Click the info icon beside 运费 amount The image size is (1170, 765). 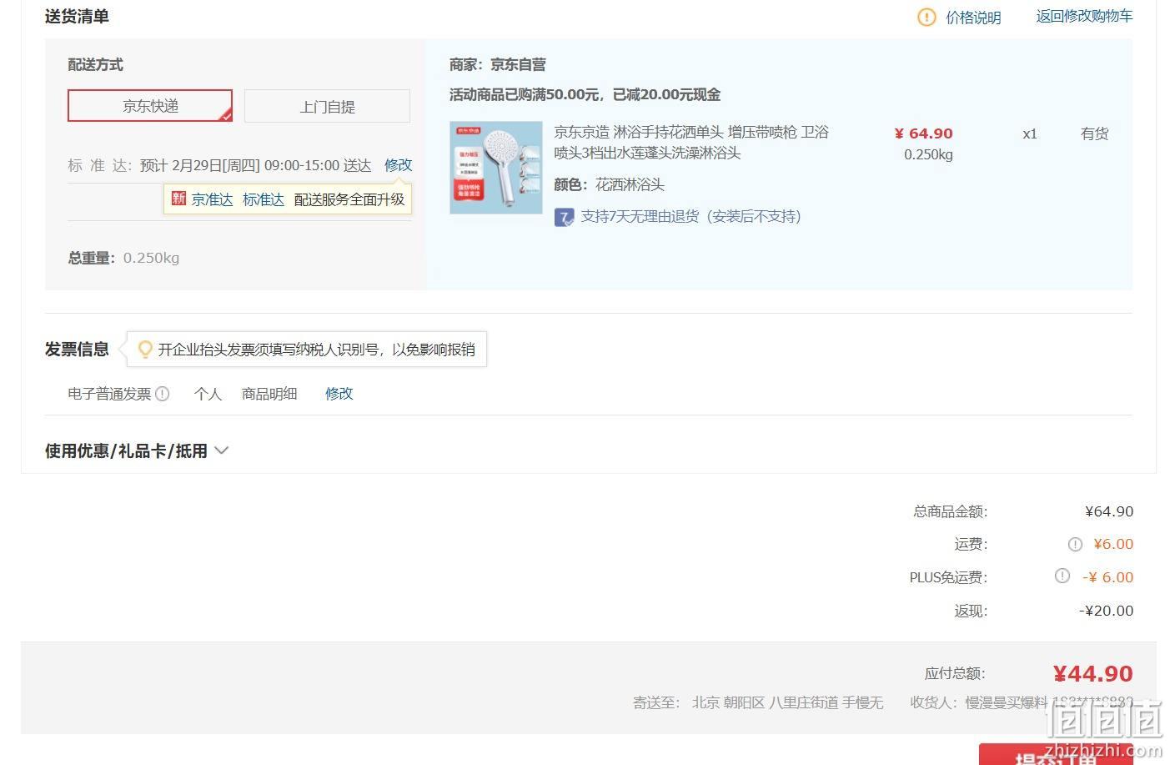1075,544
